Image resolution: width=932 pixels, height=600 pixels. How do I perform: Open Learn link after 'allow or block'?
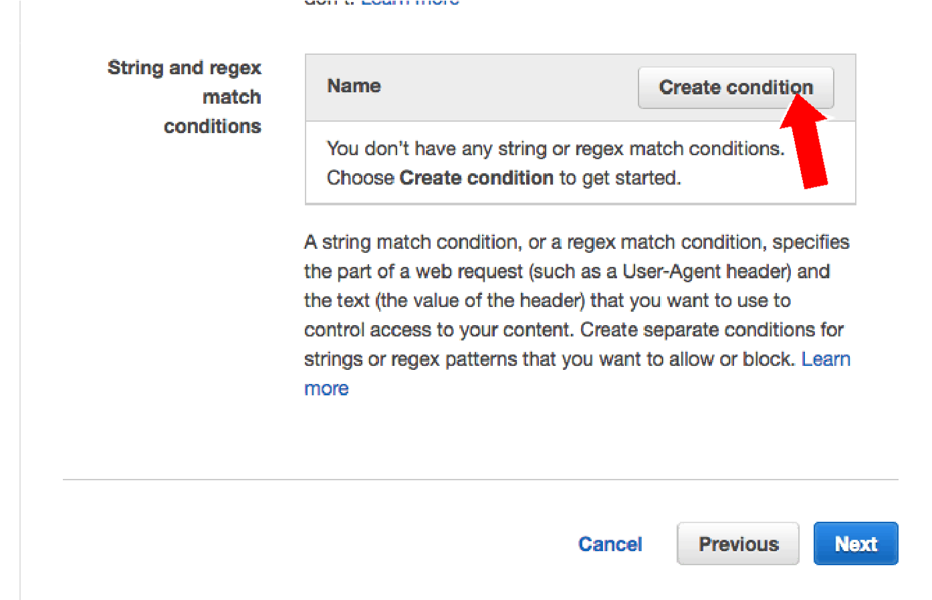tap(826, 359)
